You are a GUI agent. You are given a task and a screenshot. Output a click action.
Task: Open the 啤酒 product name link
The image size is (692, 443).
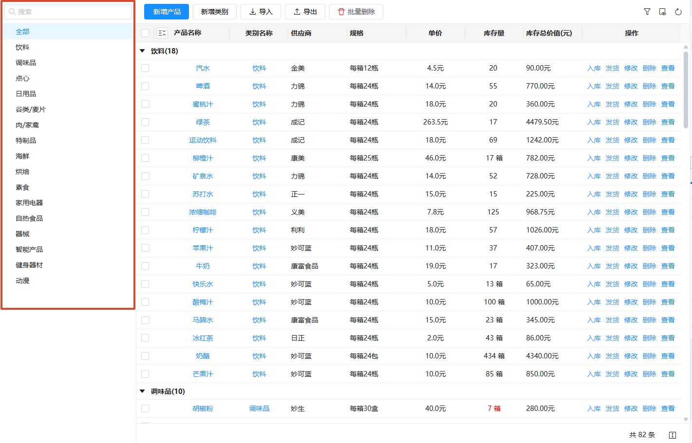pos(203,86)
